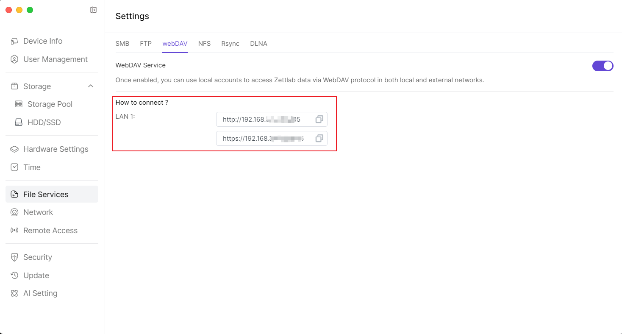Screen dimensions: 622x334
Task: Navigate to Network settings
Action: point(38,212)
